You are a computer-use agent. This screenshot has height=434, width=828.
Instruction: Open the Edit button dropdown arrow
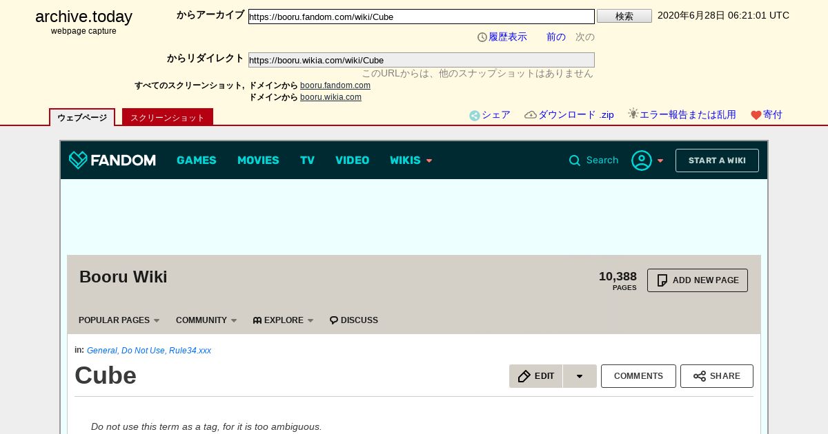(580, 376)
